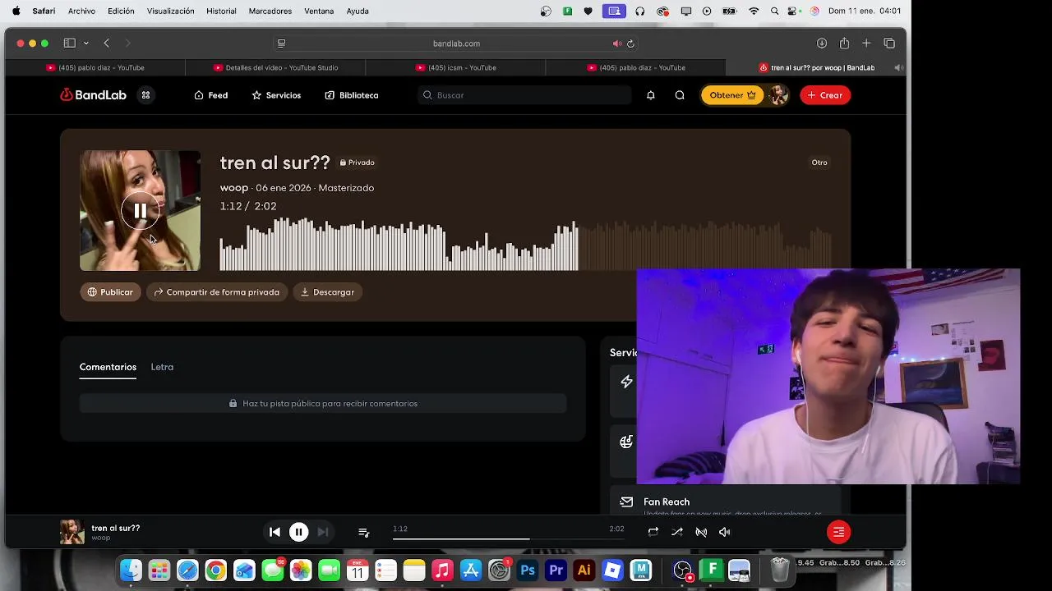Toggle repeat in the player bar
This screenshot has width=1052, height=591.
pos(653,532)
